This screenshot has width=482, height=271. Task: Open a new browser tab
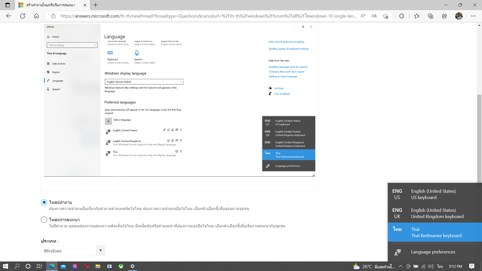coord(96,5)
